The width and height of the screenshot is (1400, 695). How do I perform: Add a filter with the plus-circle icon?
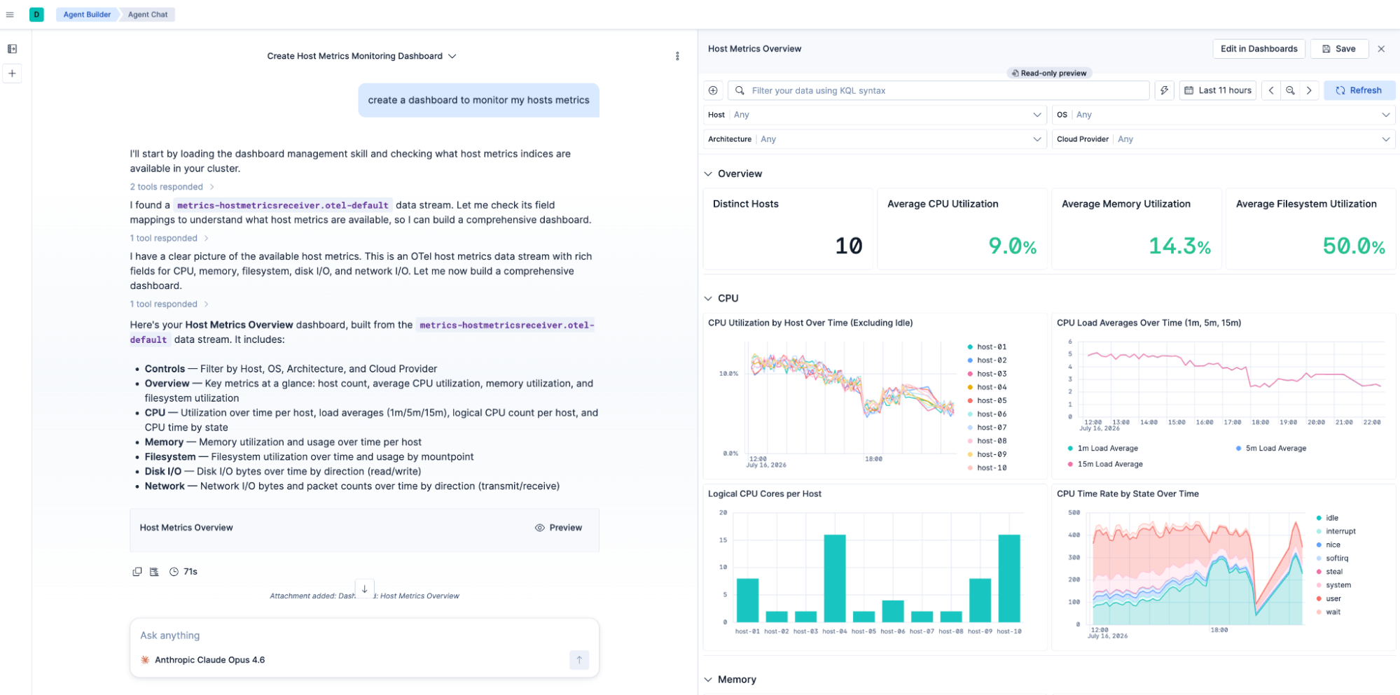click(x=713, y=90)
